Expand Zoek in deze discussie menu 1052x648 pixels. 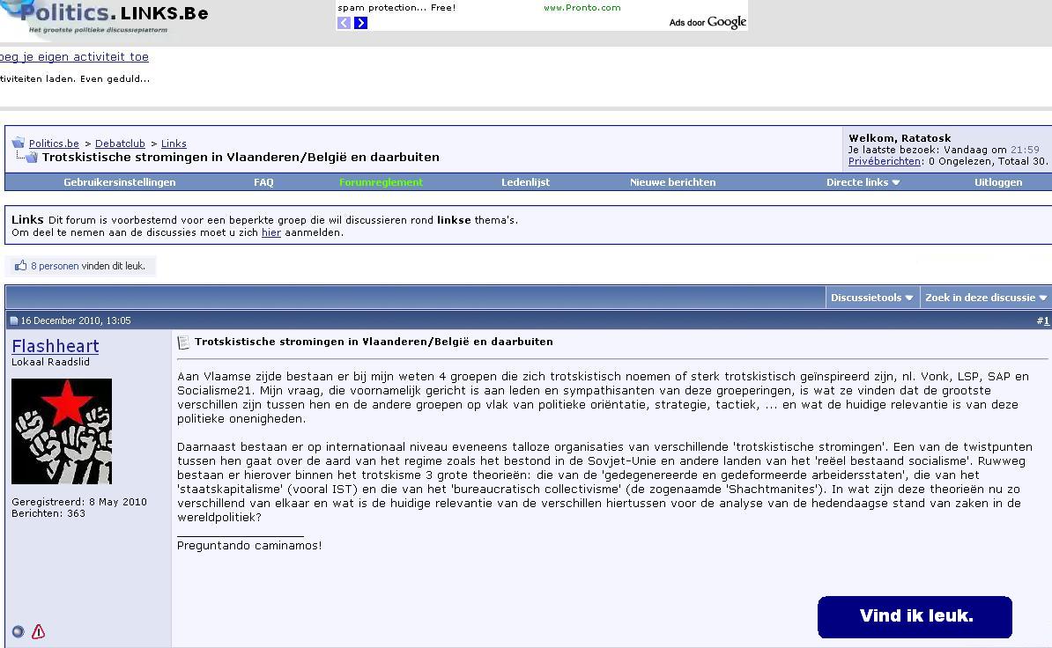click(985, 298)
